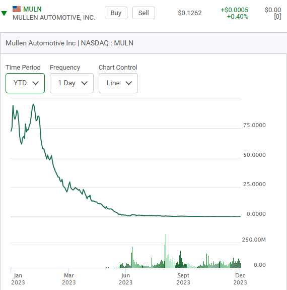Open the Line Chart Control dropdown
The height and width of the screenshot is (290, 287).
(x=118, y=83)
